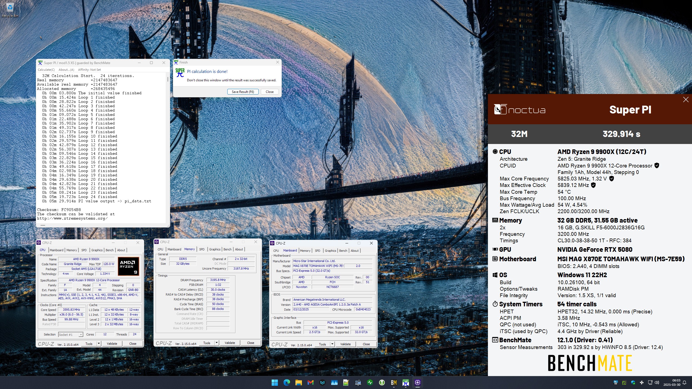Click the GPU card icon in the BenchMate panel
Screen dimensions: 692x389
coord(495,249)
